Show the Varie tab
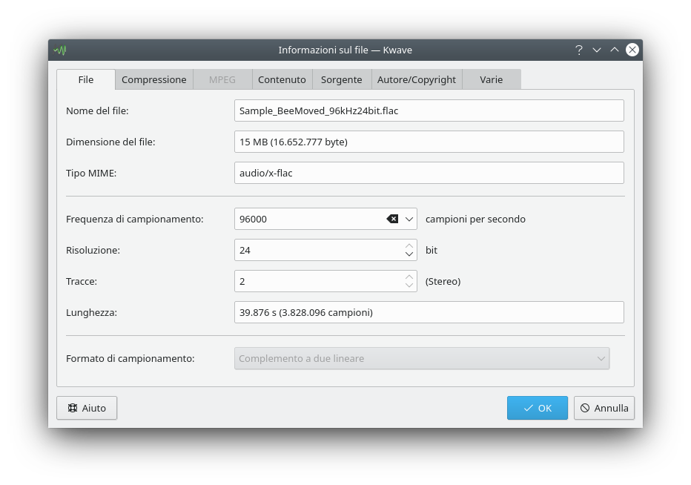The width and height of the screenshot is (691, 485). 492,79
